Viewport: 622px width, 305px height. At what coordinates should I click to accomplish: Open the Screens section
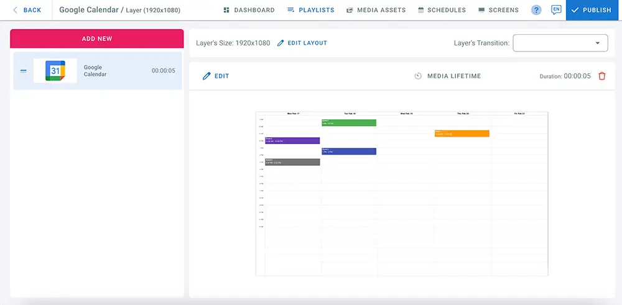[x=498, y=10]
